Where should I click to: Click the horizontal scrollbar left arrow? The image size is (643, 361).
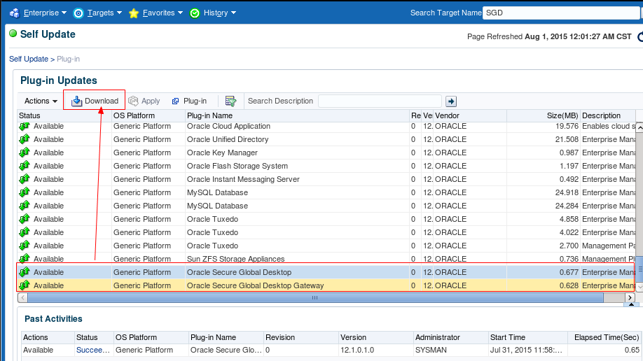(22, 298)
